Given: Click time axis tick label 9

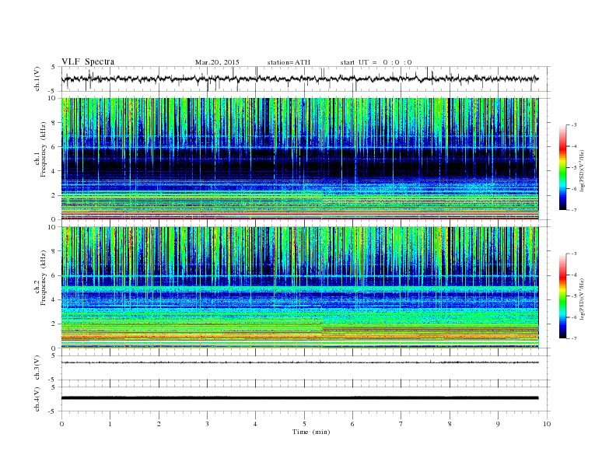Looking at the screenshot, I should tap(498, 424).
